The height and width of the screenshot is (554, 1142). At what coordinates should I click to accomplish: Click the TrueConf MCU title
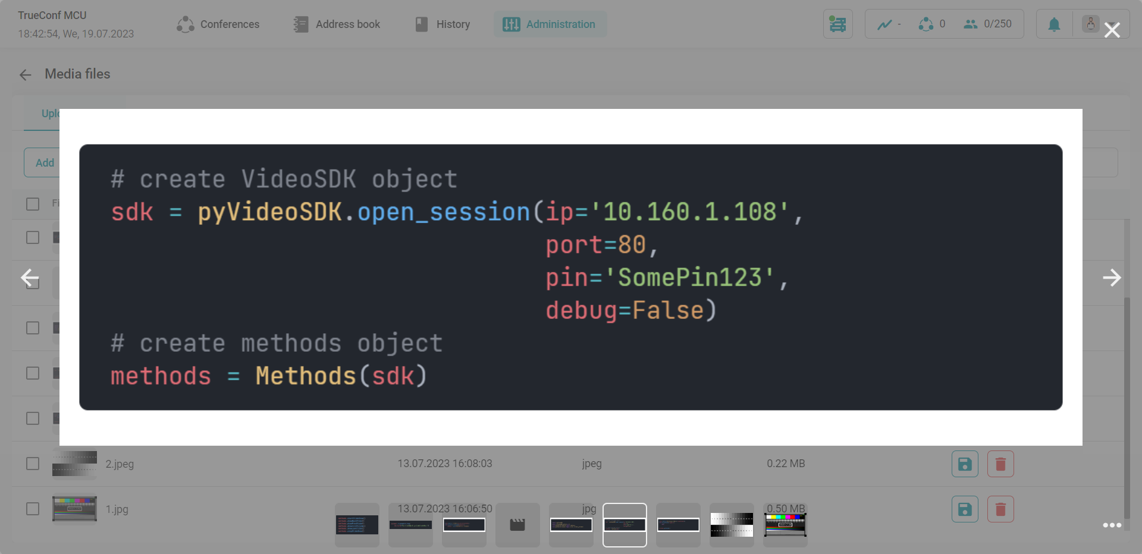click(52, 15)
